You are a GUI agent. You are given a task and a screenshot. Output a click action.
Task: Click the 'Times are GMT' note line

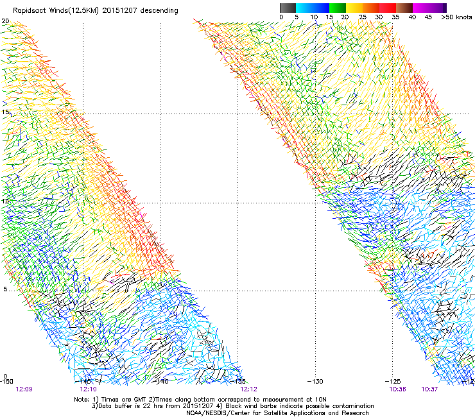click(200, 400)
